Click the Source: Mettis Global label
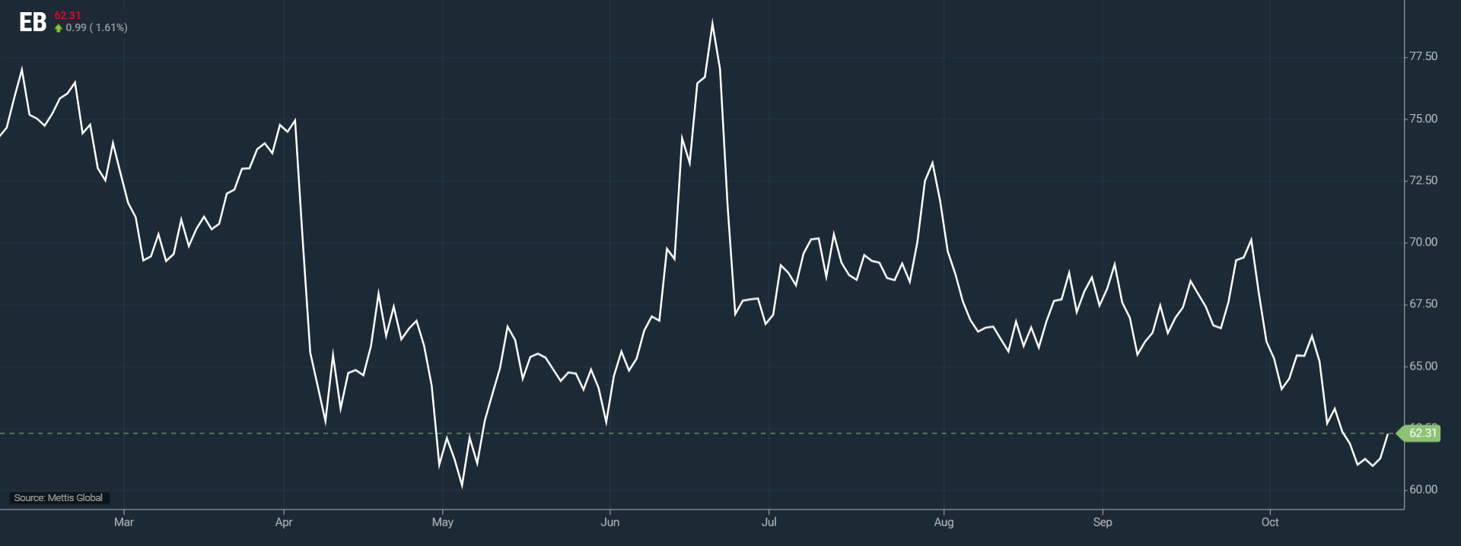 click(59, 498)
